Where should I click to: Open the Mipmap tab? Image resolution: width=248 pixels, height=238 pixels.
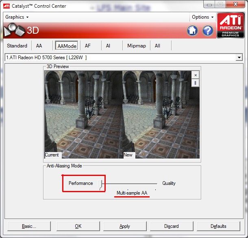137,46
